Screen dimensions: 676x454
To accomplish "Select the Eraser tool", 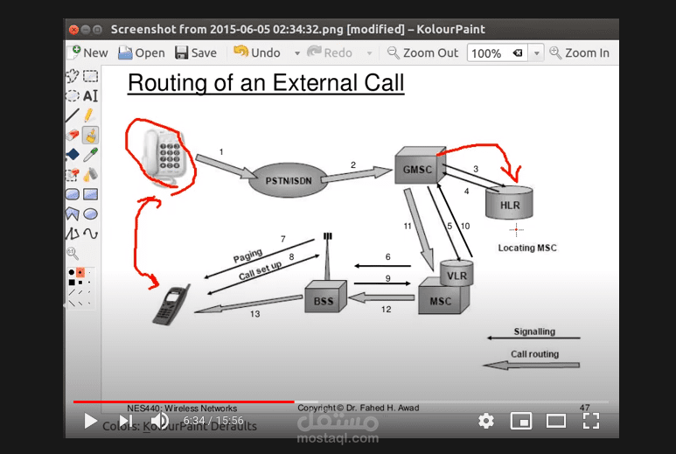I will [x=73, y=135].
